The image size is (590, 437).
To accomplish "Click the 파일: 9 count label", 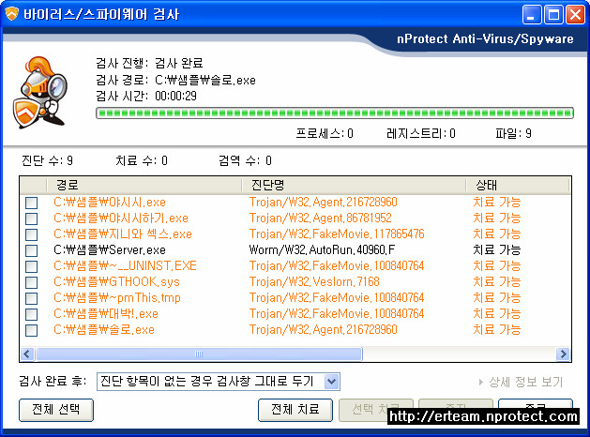I will point(514,133).
